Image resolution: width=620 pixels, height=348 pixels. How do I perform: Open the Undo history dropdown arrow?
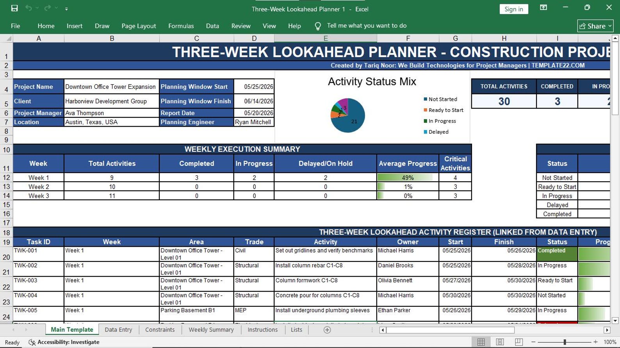pyautogui.click(x=37, y=8)
